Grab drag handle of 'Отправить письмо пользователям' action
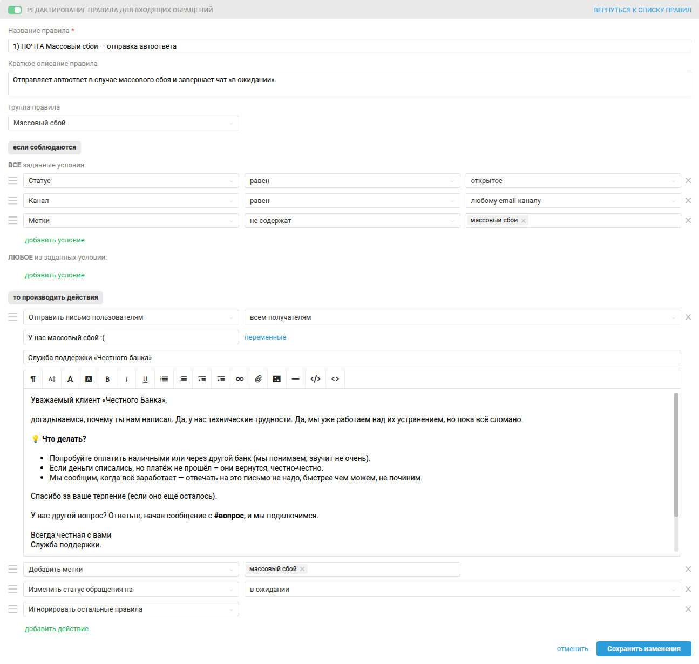 13,317
